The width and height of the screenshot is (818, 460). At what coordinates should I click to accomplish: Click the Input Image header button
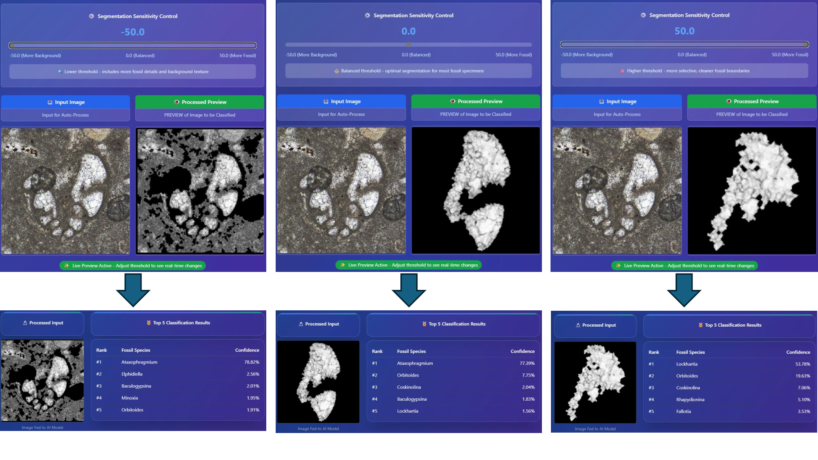pyautogui.click(x=66, y=102)
